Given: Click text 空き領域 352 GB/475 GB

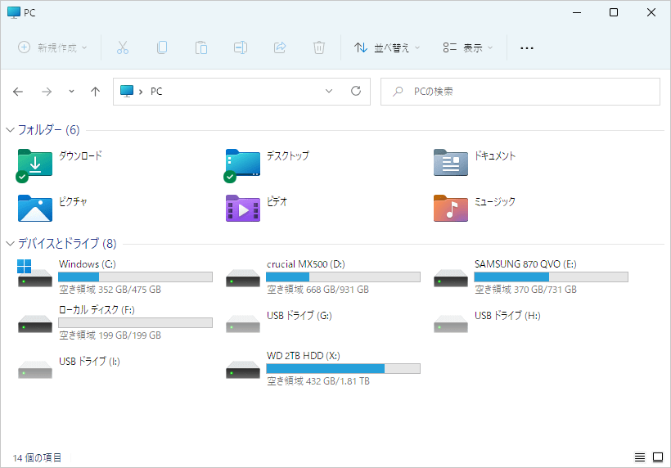Looking at the screenshot, I should pos(110,290).
